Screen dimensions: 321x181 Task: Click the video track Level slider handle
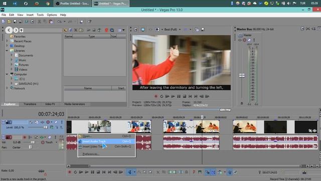click(x=46, y=127)
